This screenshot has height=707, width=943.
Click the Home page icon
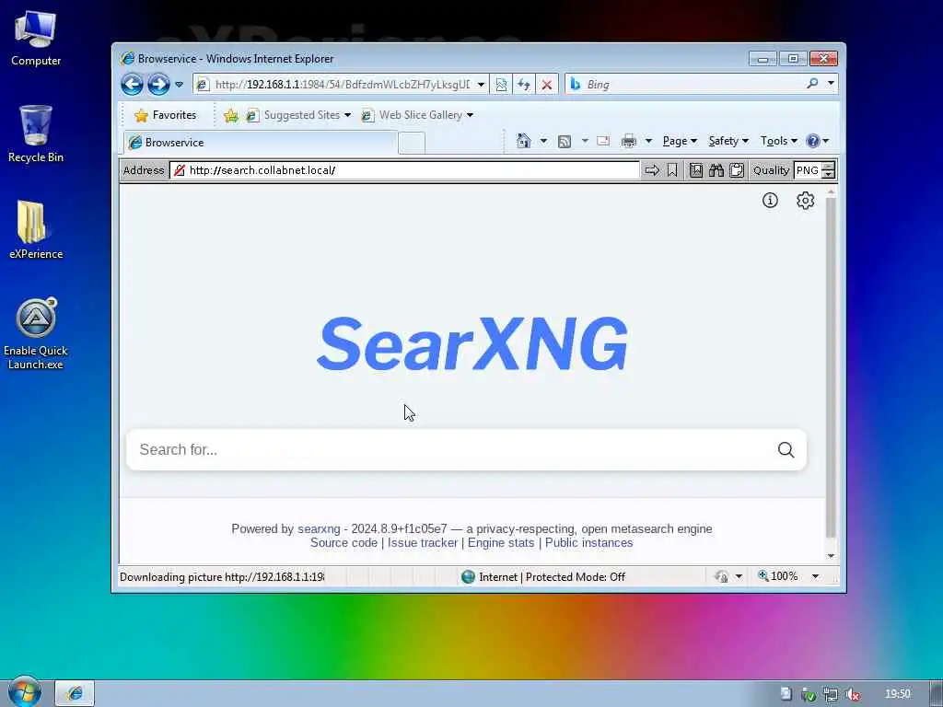[x=524, y=141]
